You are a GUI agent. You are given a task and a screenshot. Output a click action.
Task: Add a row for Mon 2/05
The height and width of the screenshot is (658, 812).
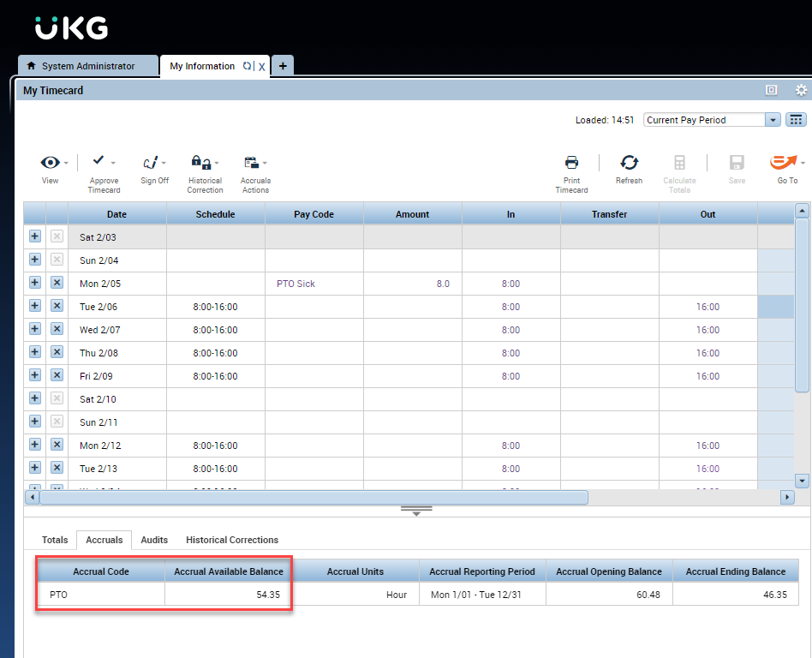tap(35, 283)
